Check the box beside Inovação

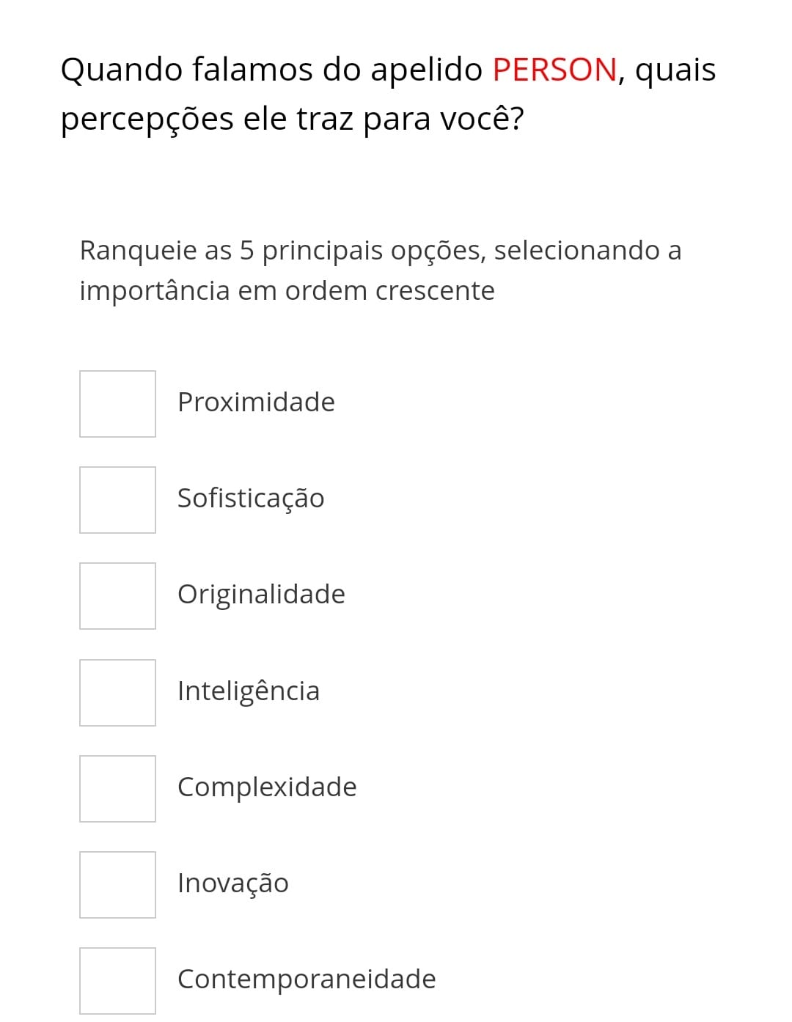(117, 885)
